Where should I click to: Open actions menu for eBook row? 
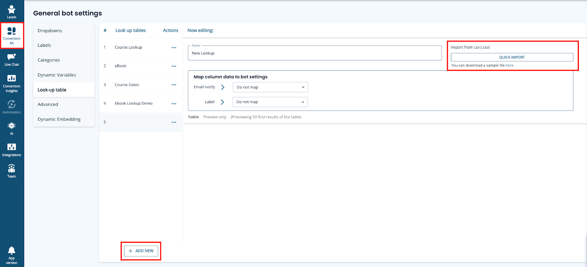pyautogui.click(x=174, y=66)
